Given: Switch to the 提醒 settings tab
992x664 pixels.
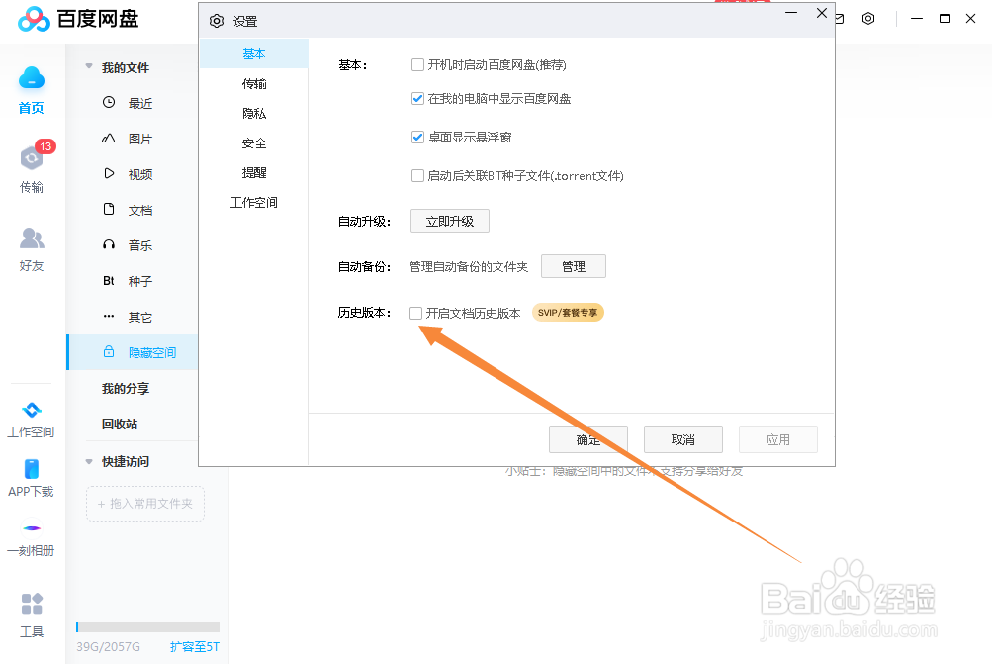Looking at the screenshot, I should pos(254,173).
